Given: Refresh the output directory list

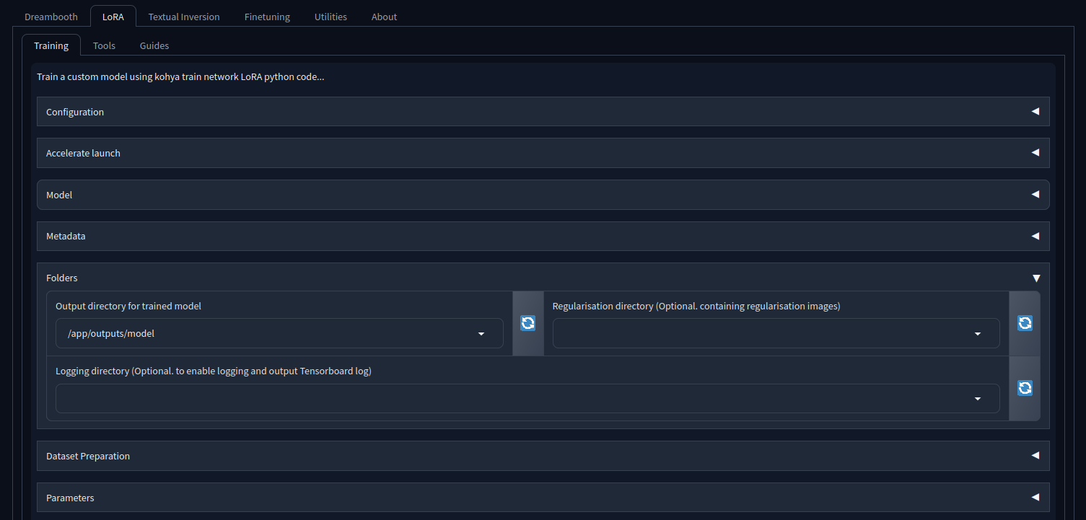Looking at the screenshot, I should pyautogui.click(x=527, y=323).
